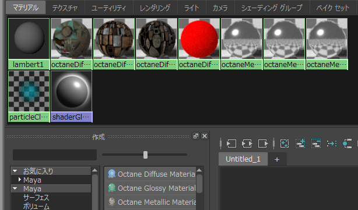Select the particleCloud material swatch

pyautogui.click(x=29, y=96)
